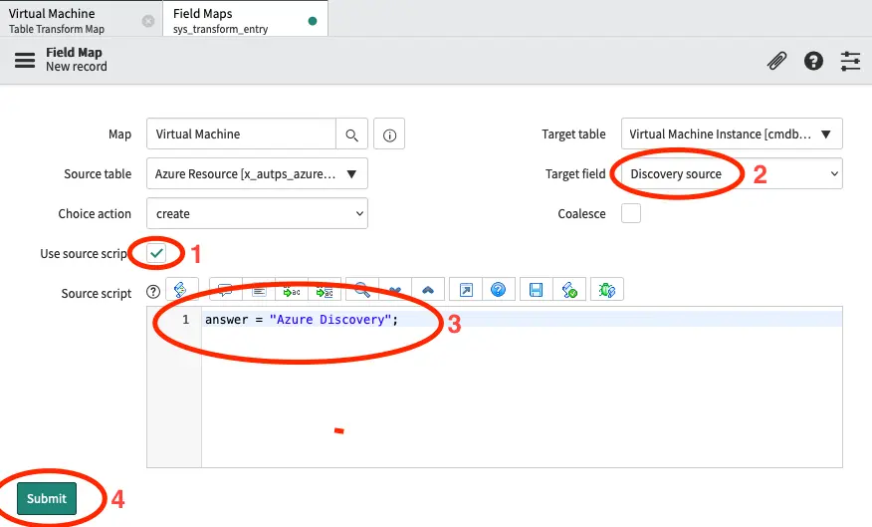The height and width of the screenshot is (527, 872).
Task: Click the Map field lookup magnifier icon
Action: click(351, 134)
